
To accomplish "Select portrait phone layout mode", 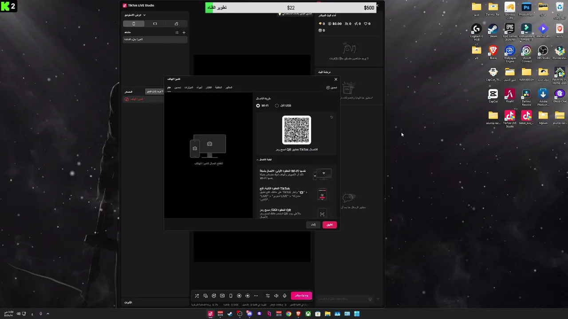I will [x=134, y=23].
